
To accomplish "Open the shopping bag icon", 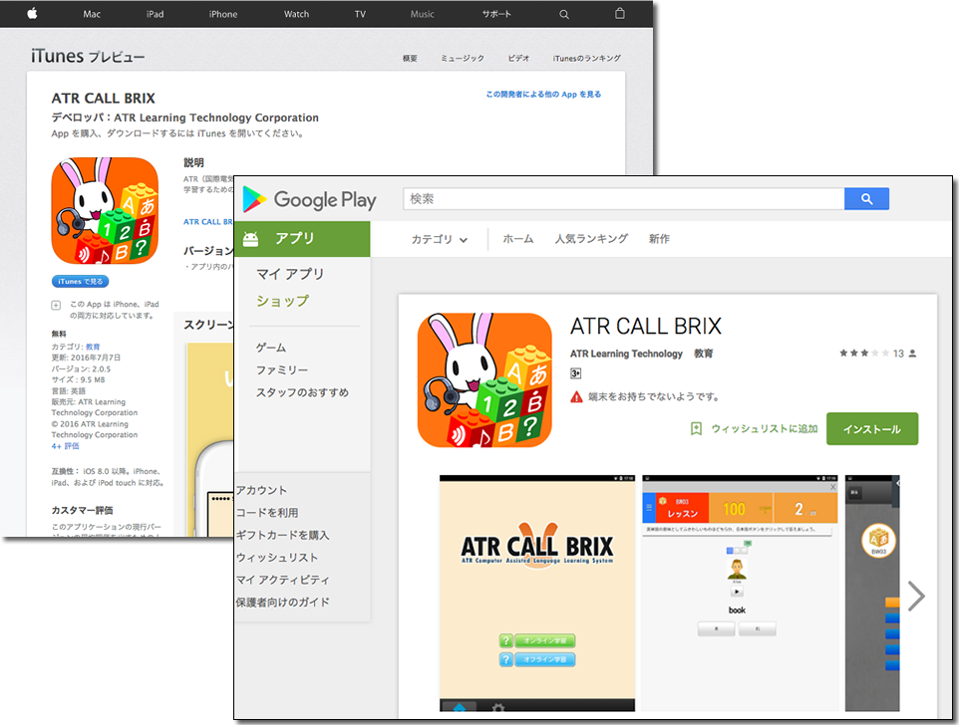I will tap(619, 14).
